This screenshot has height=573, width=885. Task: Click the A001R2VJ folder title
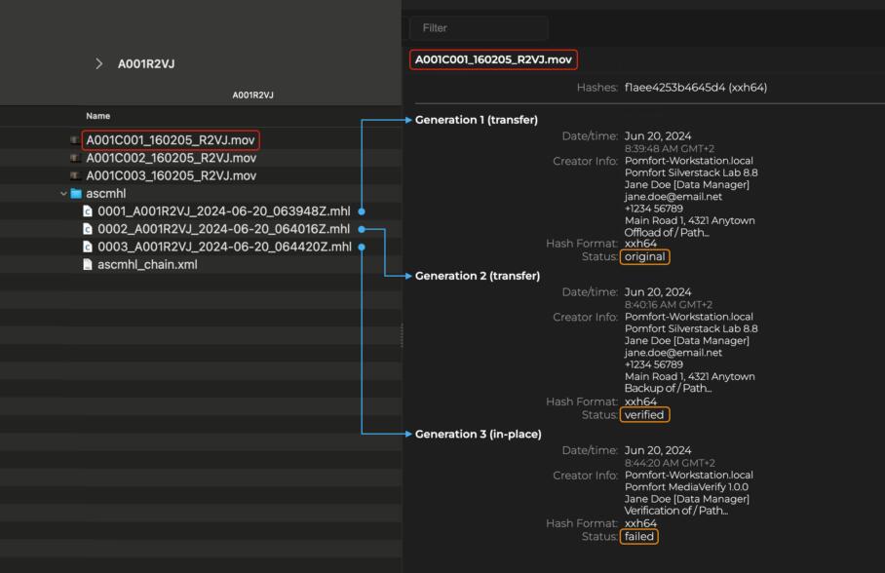pyautogui.click(x=146, y=63)
